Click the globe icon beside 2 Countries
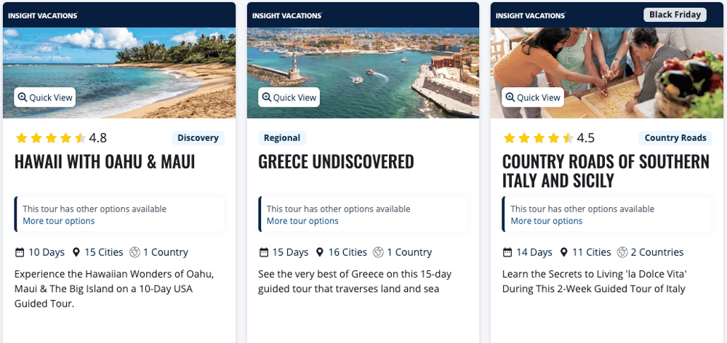Viewport: 727px width, 343px height. [622, 252]
